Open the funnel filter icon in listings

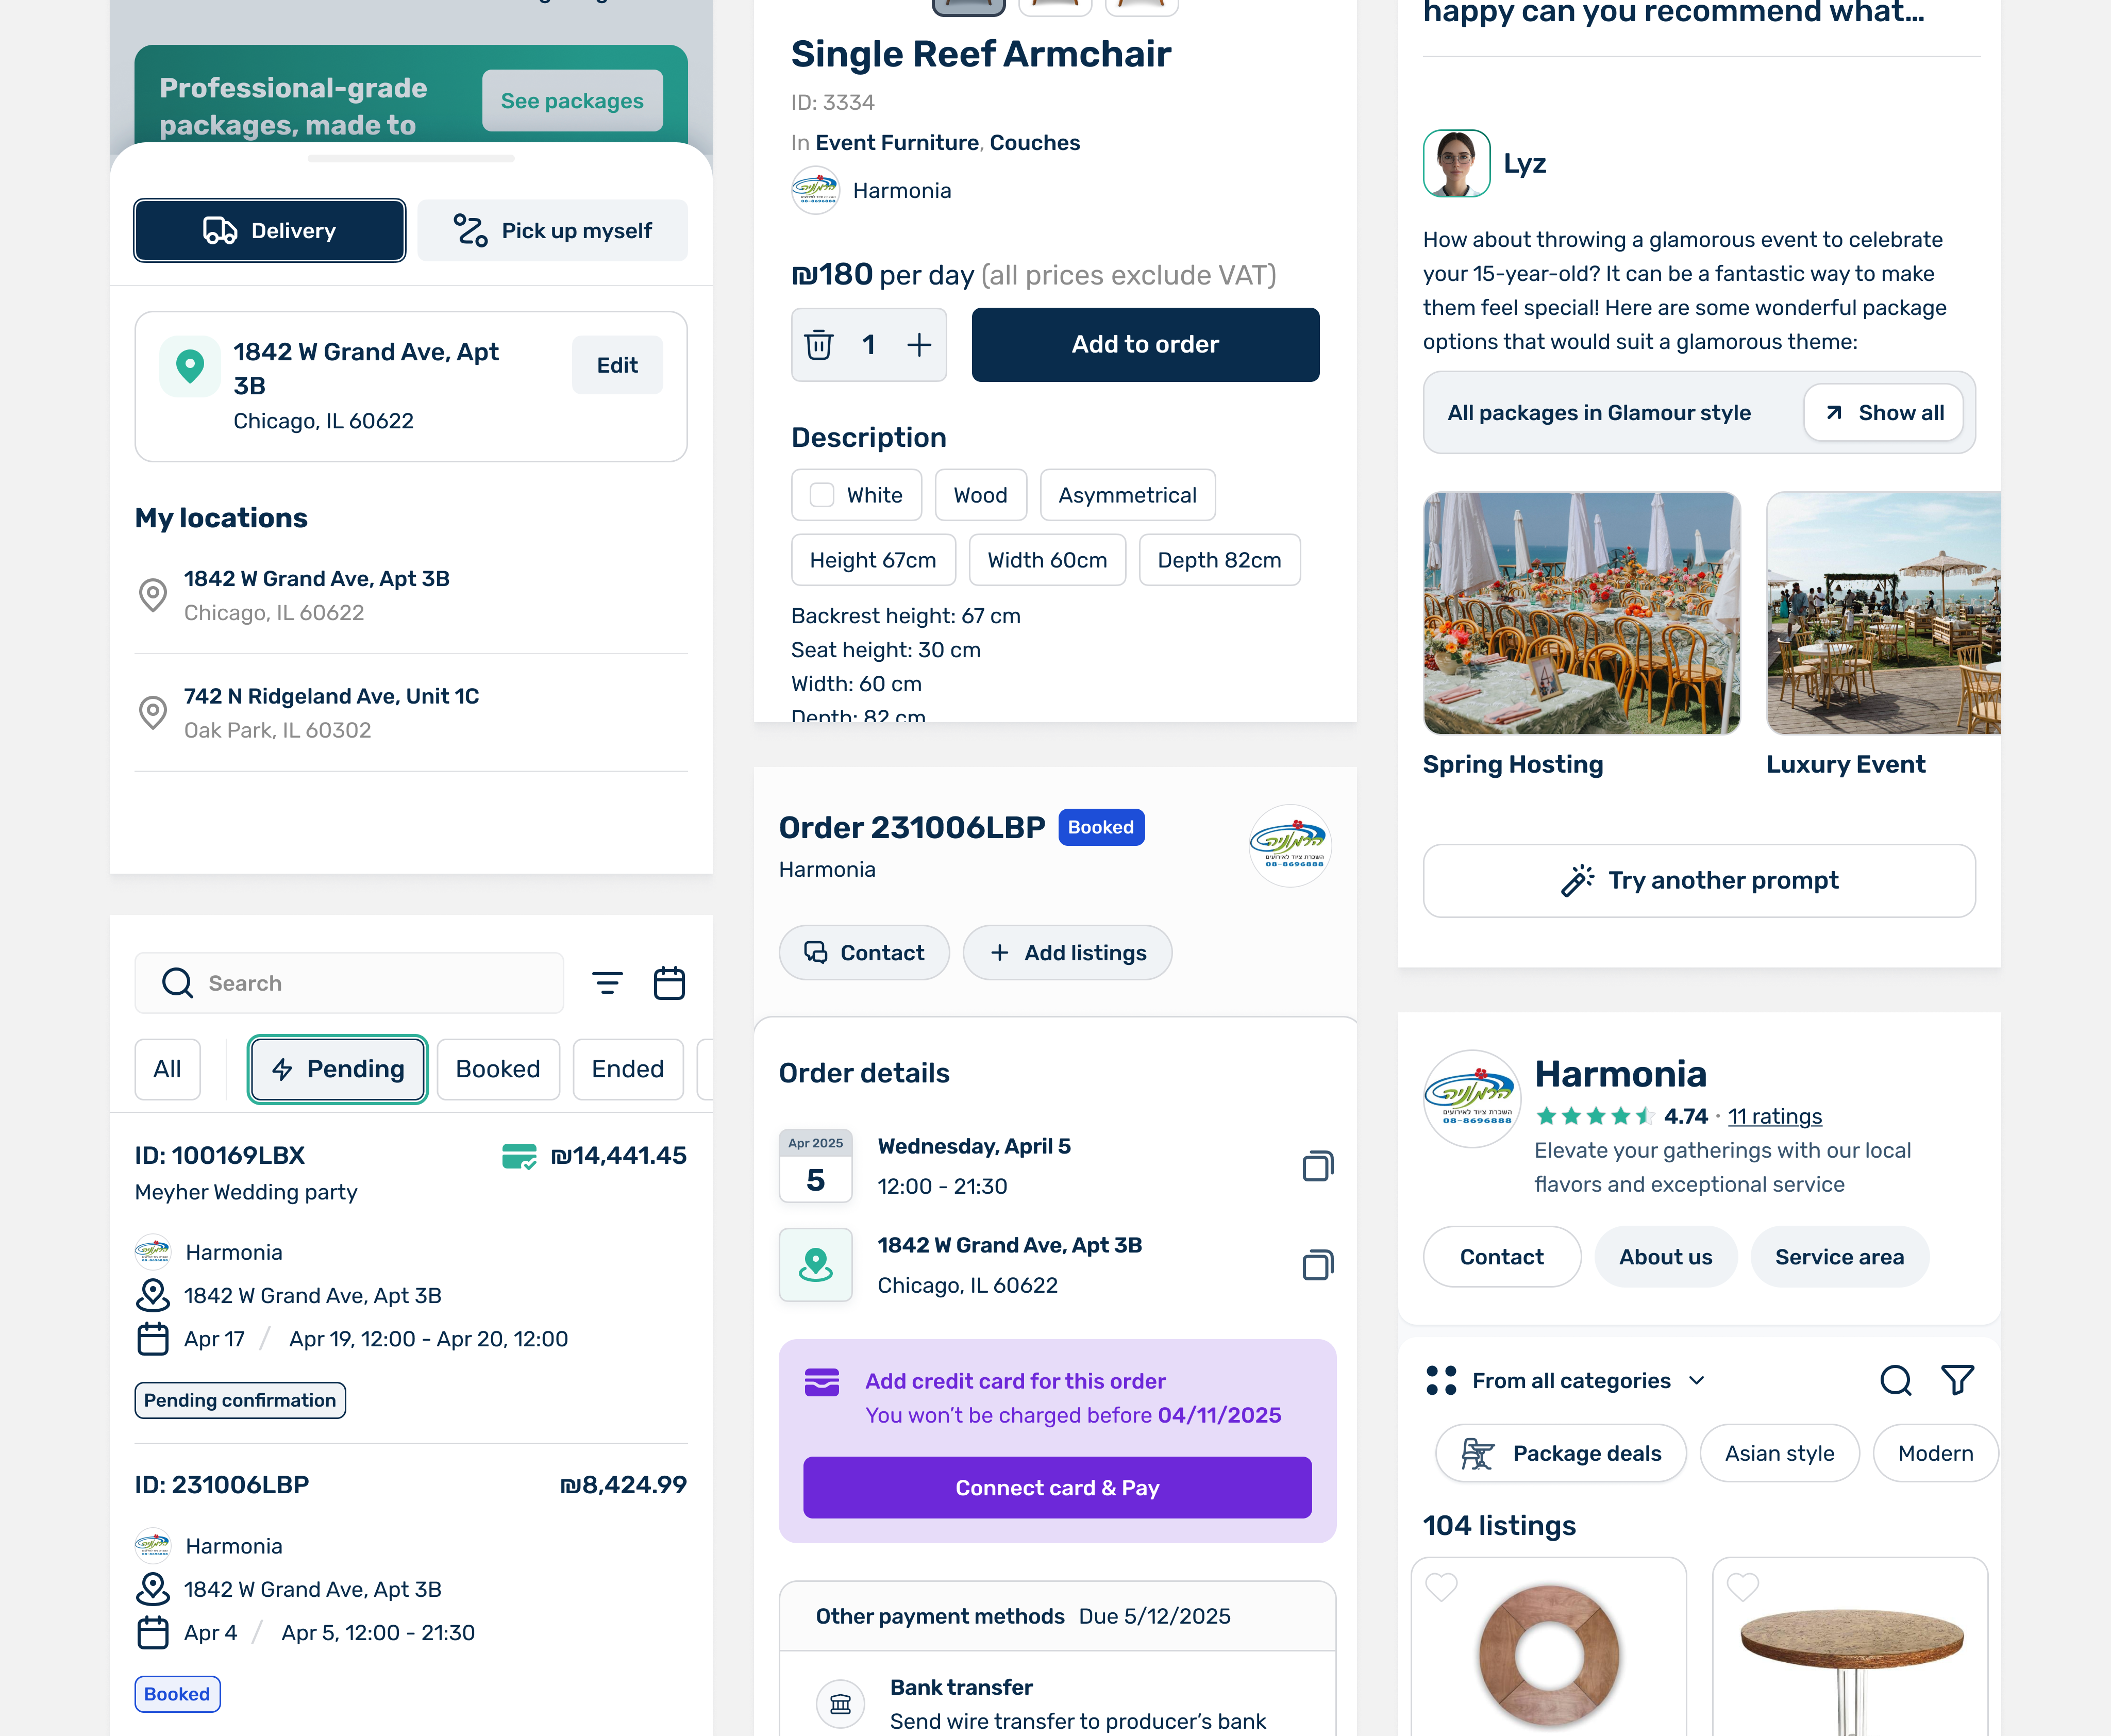click(1957, 1380)
